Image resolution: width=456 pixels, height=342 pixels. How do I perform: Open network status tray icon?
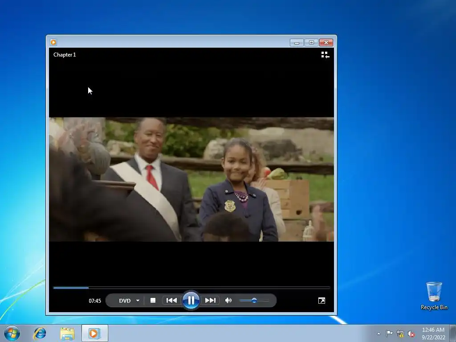point(400,334)
